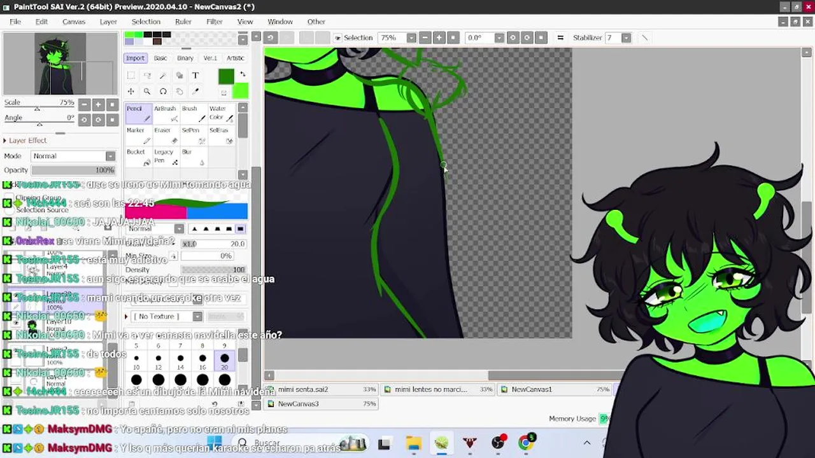Rotate the canvas clockwise from the toolbar
This screenshot has height=458, width=815.
[x=527, y=38]
